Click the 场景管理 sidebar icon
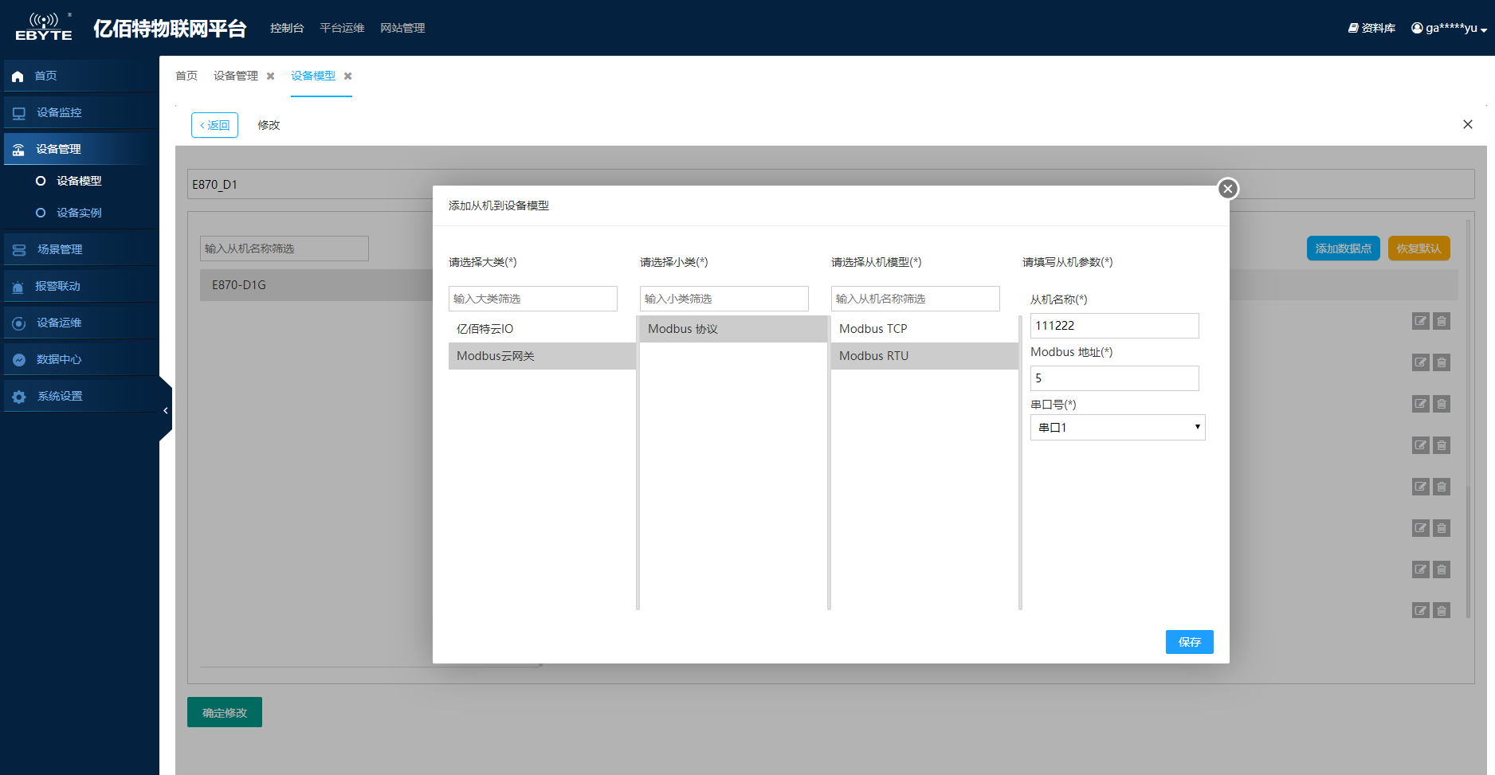 19,250
